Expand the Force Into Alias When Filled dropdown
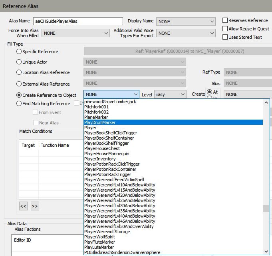 75,33
